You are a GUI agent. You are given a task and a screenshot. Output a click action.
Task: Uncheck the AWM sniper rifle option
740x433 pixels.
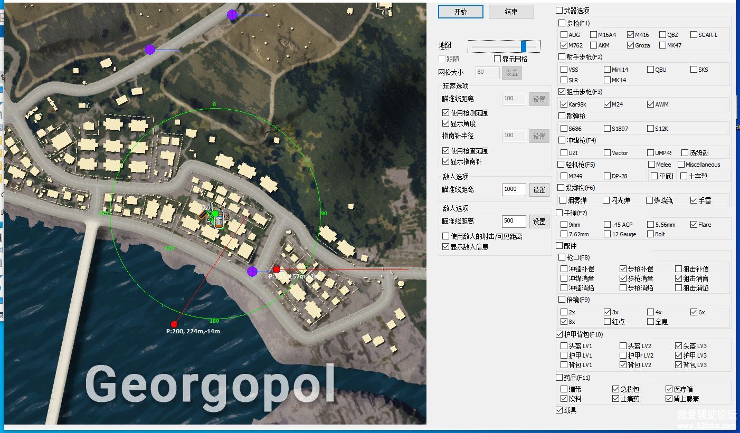click(651, 104)
